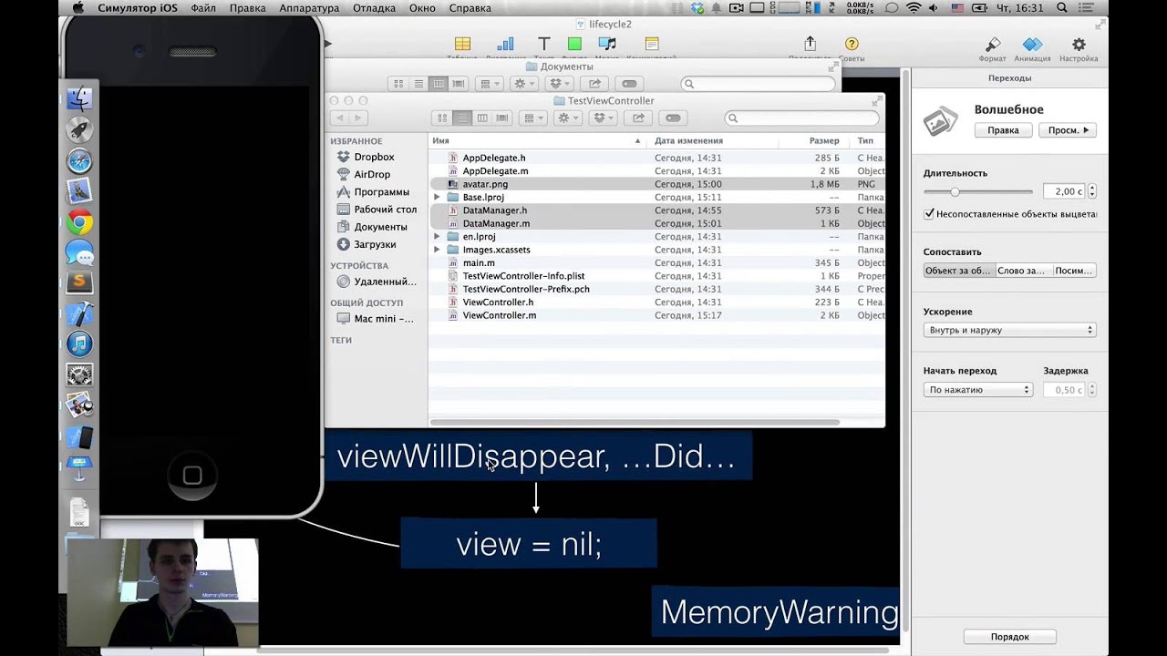
Task: Open the Media browser in Keynote toolbar
Action: tap(607, 44)
